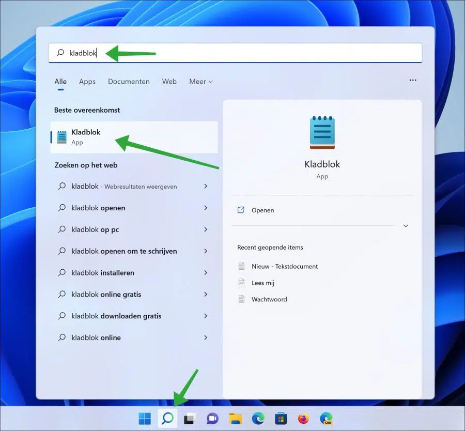Expand arrow for 'kladblok op pc'

[x=206, y=229]
